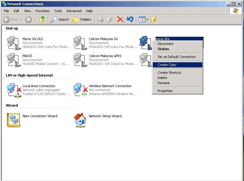Click the Copy To toolbar icon
244x181 pixels.
pyautogui.click(x=110, y=19)
